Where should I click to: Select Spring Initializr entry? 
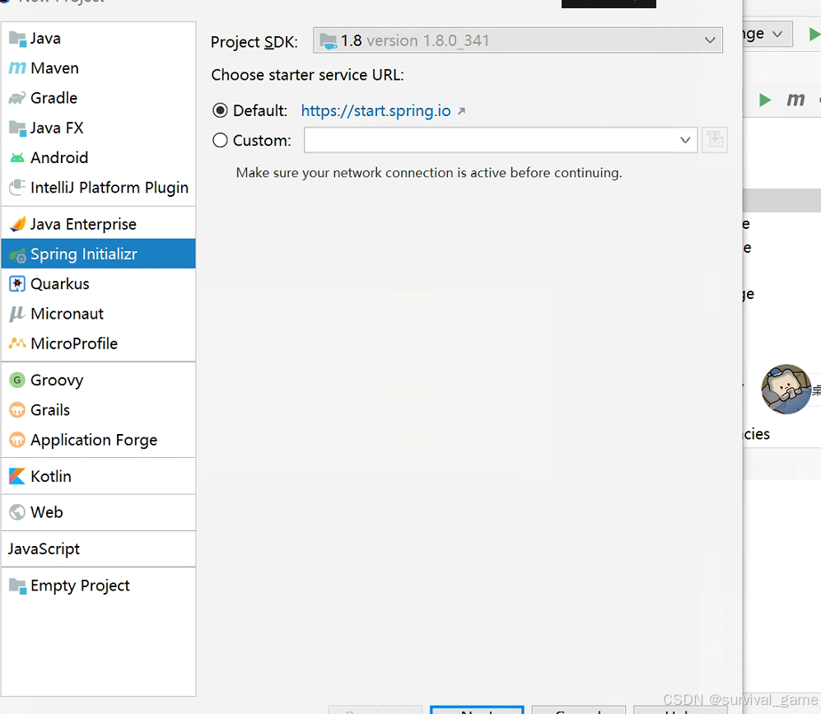pos(99,254)
